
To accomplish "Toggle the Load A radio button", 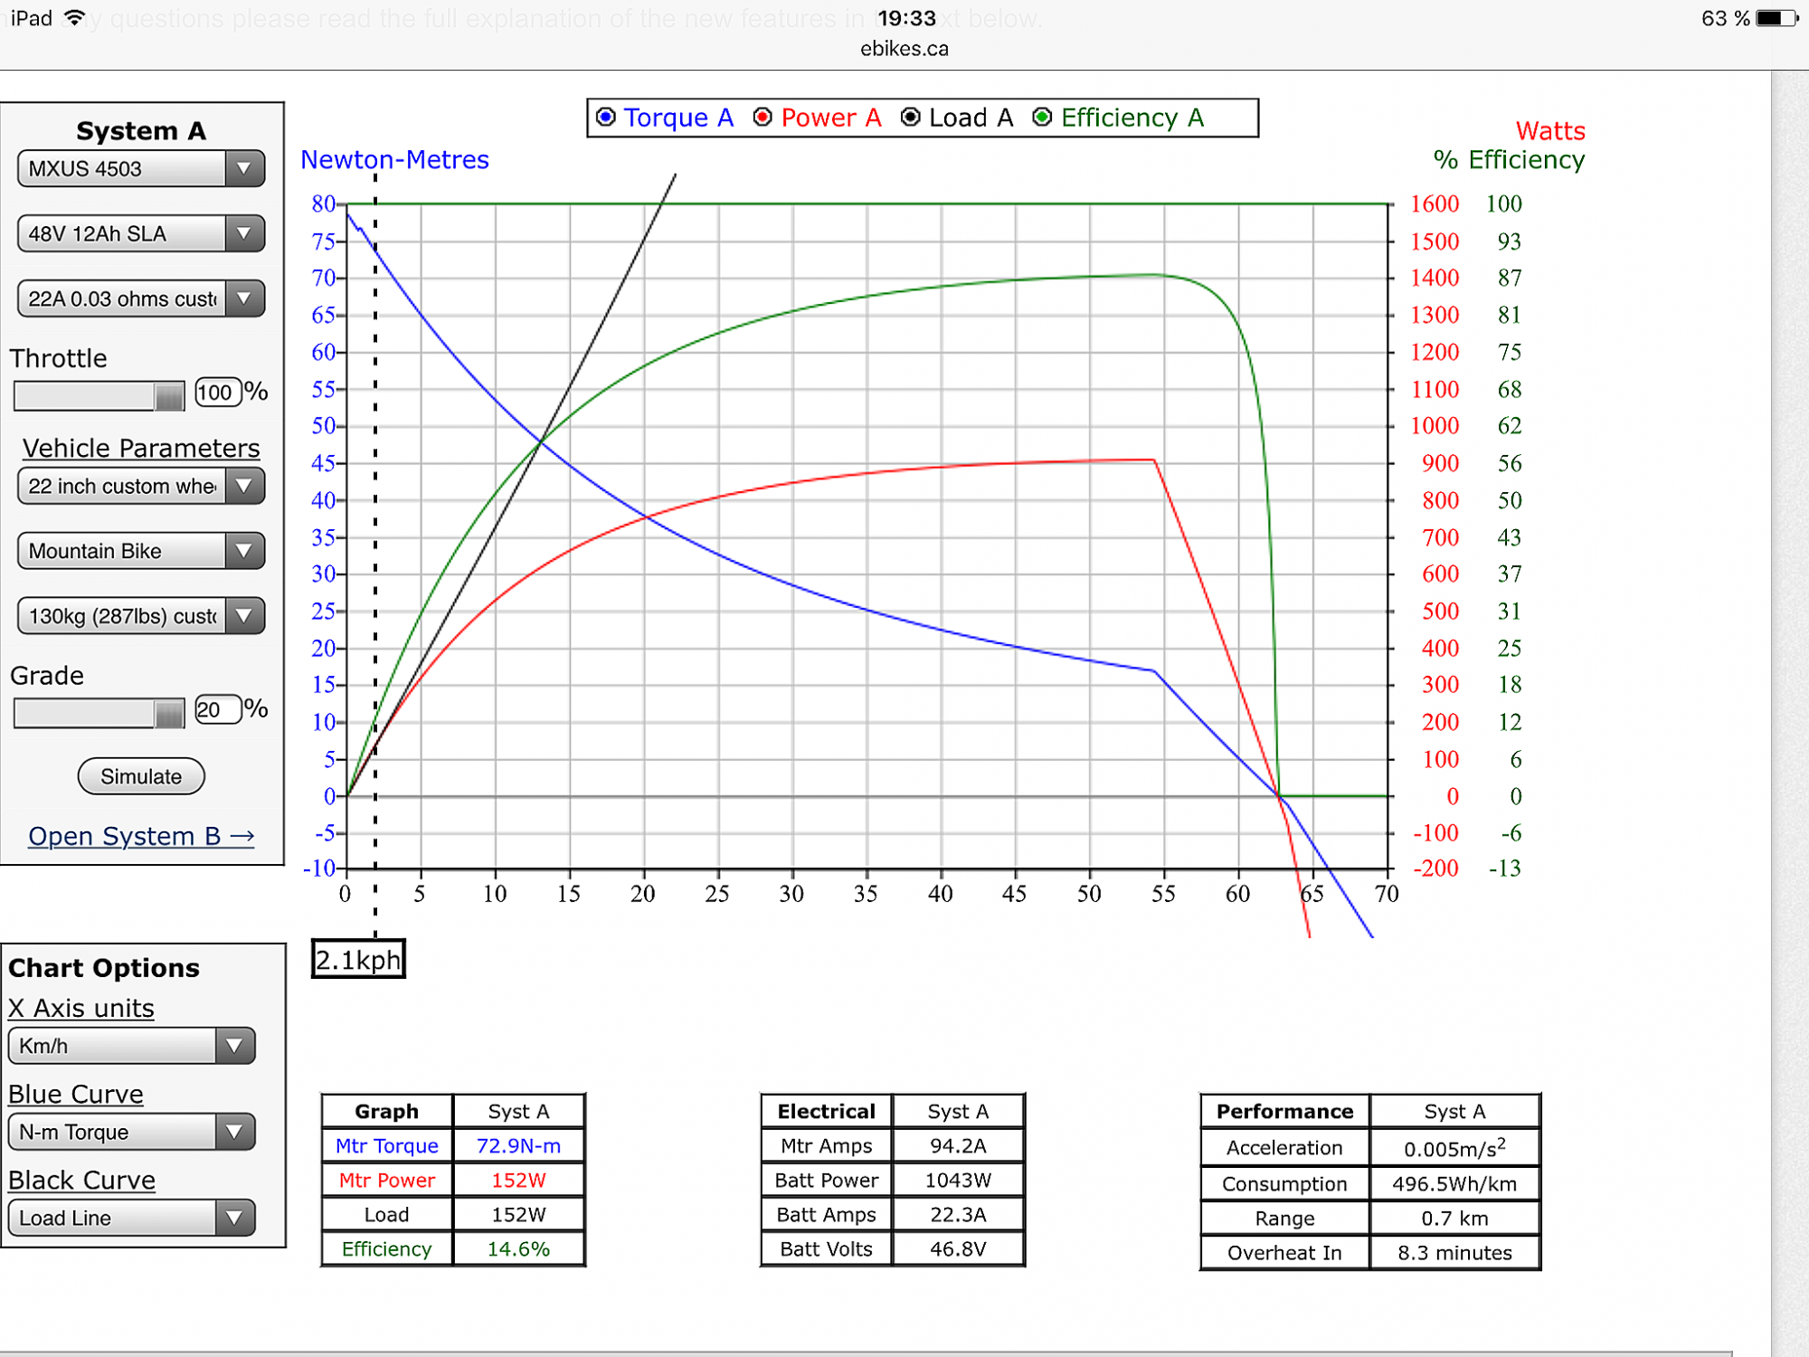I will pos(911,118).
